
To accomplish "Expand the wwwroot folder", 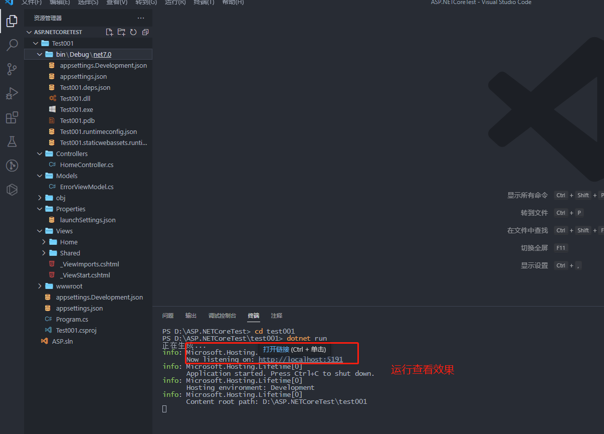I will [40, 286].
